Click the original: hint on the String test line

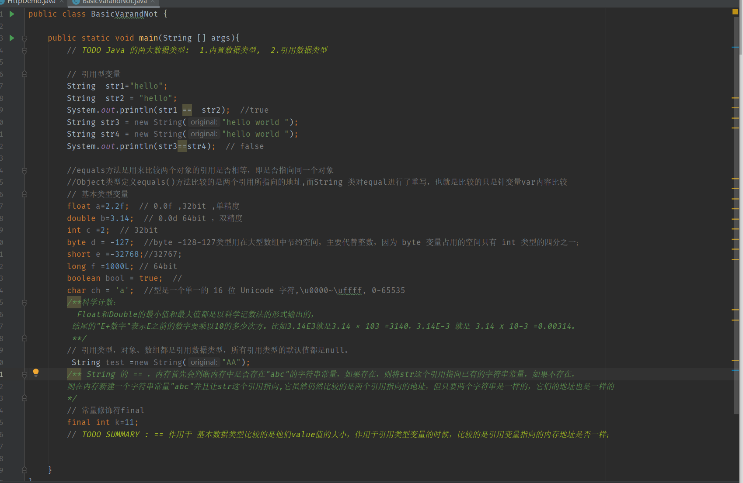[204, 362]
